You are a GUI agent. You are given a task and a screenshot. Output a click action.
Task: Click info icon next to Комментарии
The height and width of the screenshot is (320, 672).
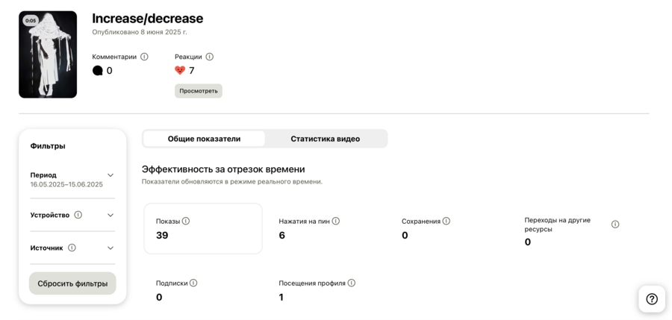(144, 57)
